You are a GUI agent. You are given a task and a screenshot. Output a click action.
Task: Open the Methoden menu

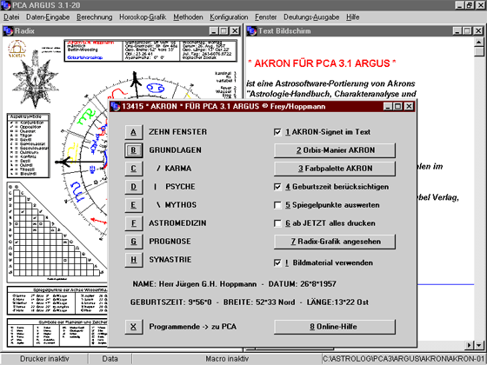point(188,17)
